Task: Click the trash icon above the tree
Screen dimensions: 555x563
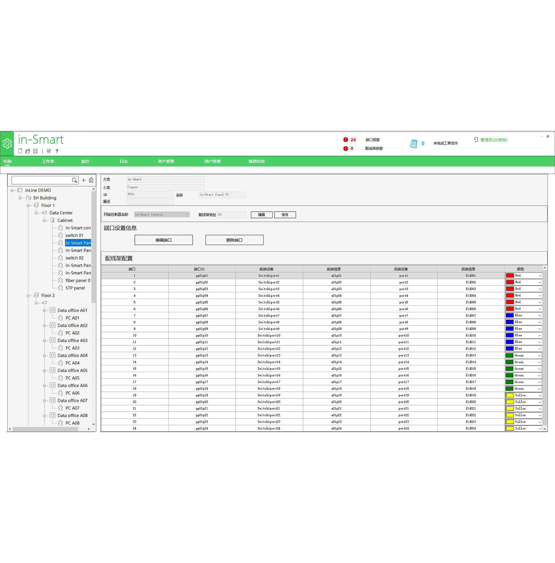Action: coord(91,180)
